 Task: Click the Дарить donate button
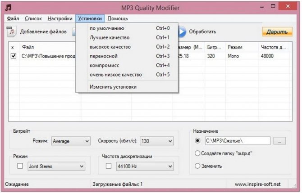click(x=277, y=32)
